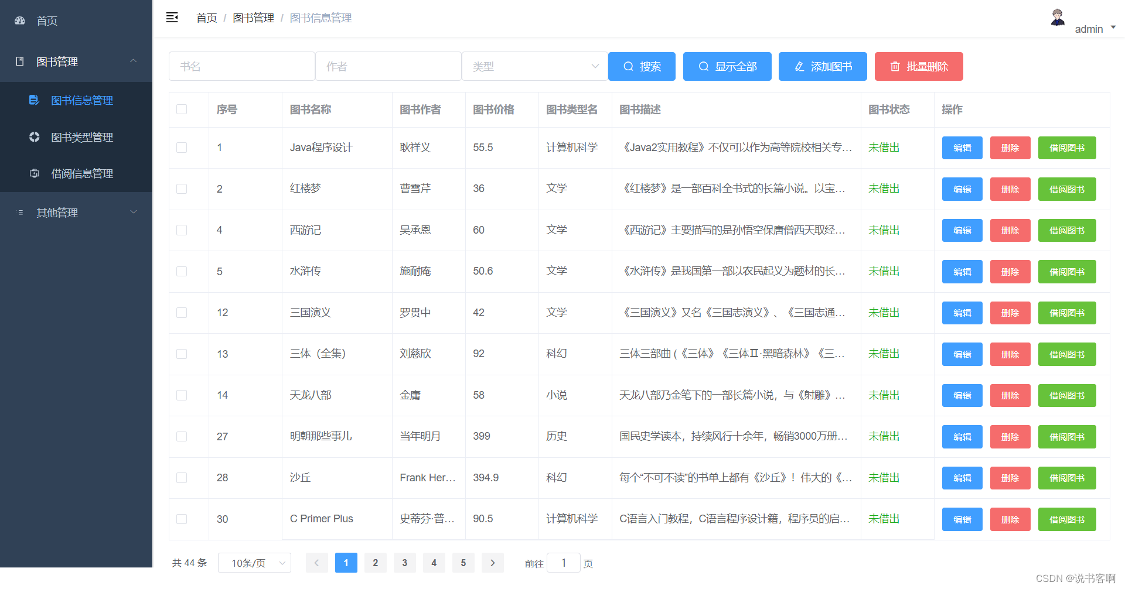Click 编辑 for 天龙八部
This screenshot has height=589, width=1125.
click(962, 395)
